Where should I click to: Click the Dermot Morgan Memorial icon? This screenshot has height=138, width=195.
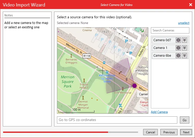pos(83,98)
